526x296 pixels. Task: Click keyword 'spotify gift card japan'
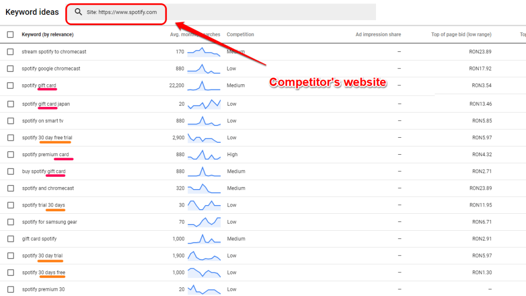tap(46, 104)
